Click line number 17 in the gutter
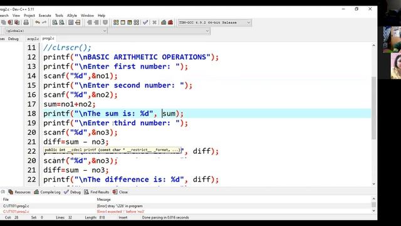The height and width of the screenshot is (226, 401). pyautogui.click(x=32, y=104)
